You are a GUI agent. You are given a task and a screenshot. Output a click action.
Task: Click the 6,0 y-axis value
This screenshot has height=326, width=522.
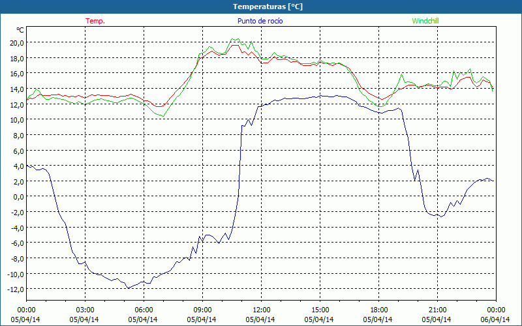coord(18,151)
